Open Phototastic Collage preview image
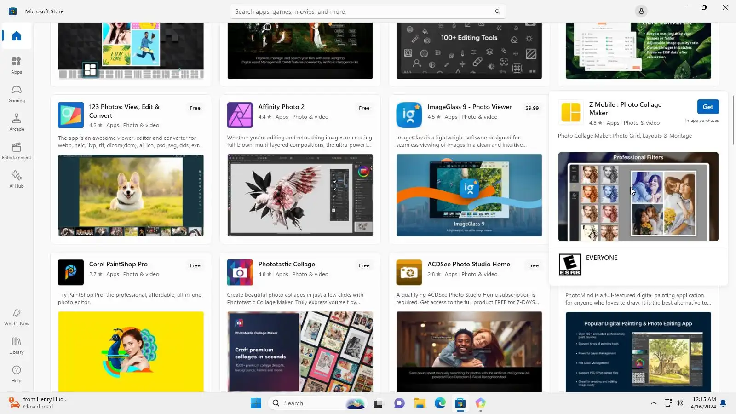Viewport: 736px width, 414px height. [300, 352]
